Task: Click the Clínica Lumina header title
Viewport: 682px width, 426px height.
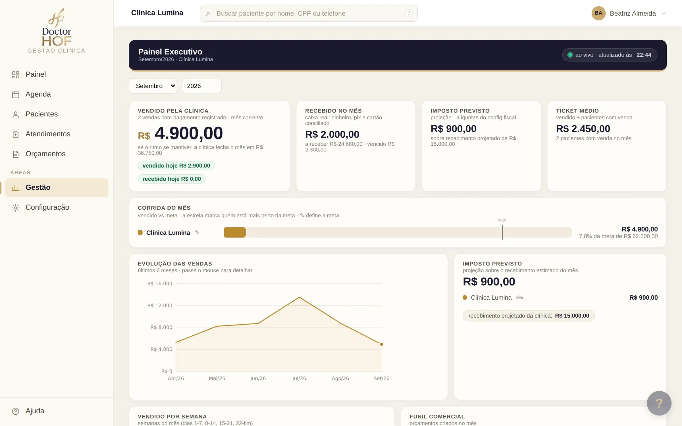Action: [157, 13]
